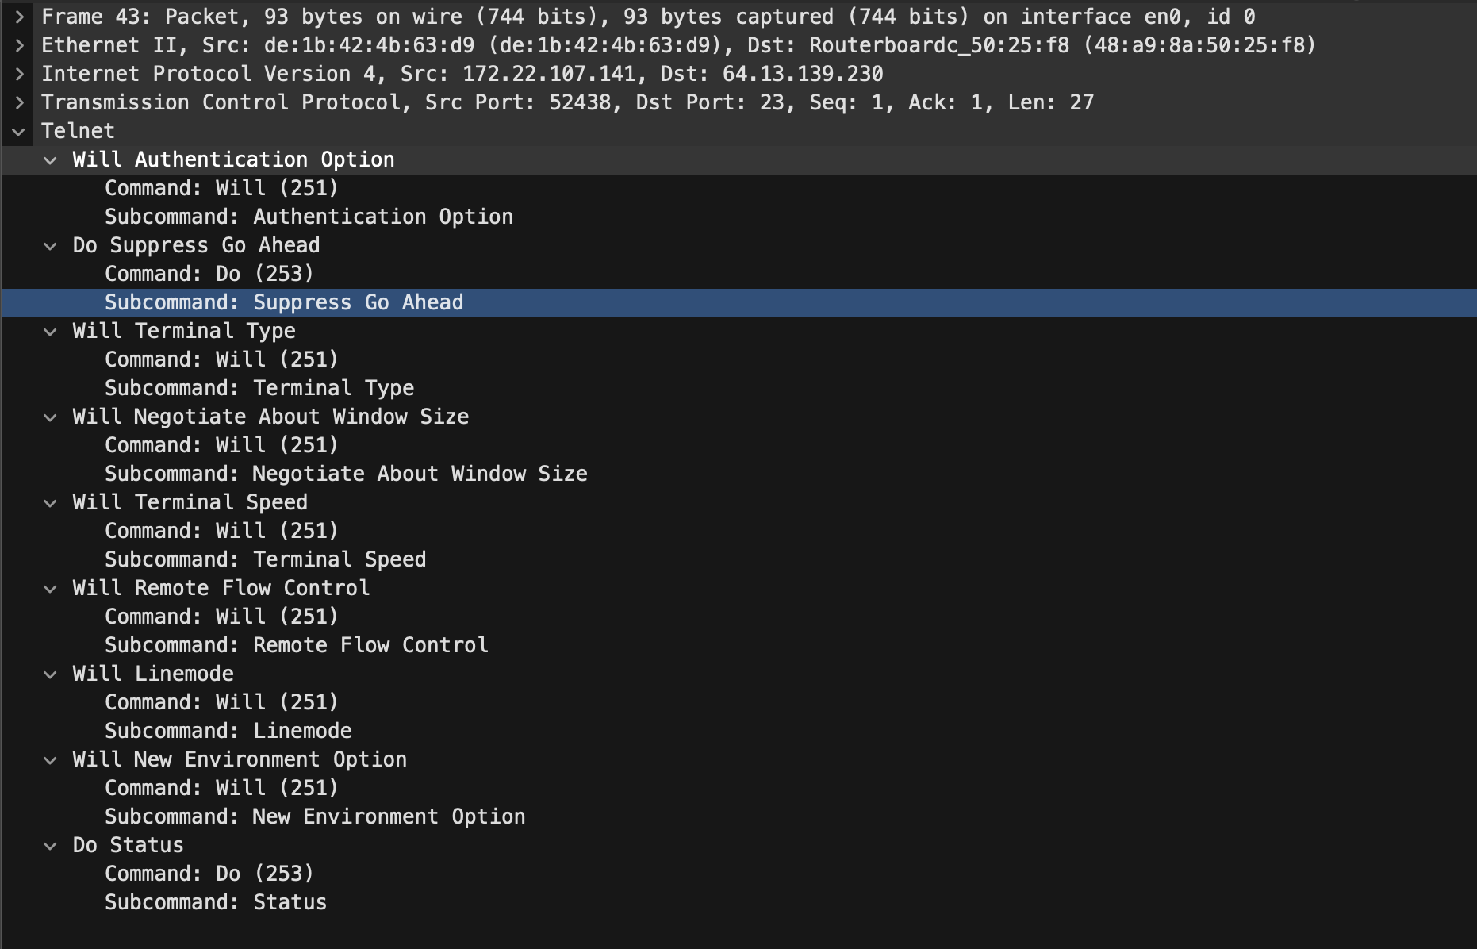The width and height of the screenshot is (1477, 949).
Task: Collapse the Do Status node
Action: pyautogui.click(x=50, y=845)
